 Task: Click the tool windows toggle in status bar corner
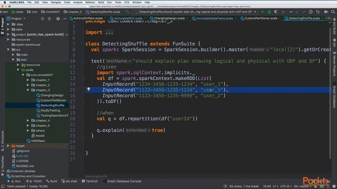(3, 186)
